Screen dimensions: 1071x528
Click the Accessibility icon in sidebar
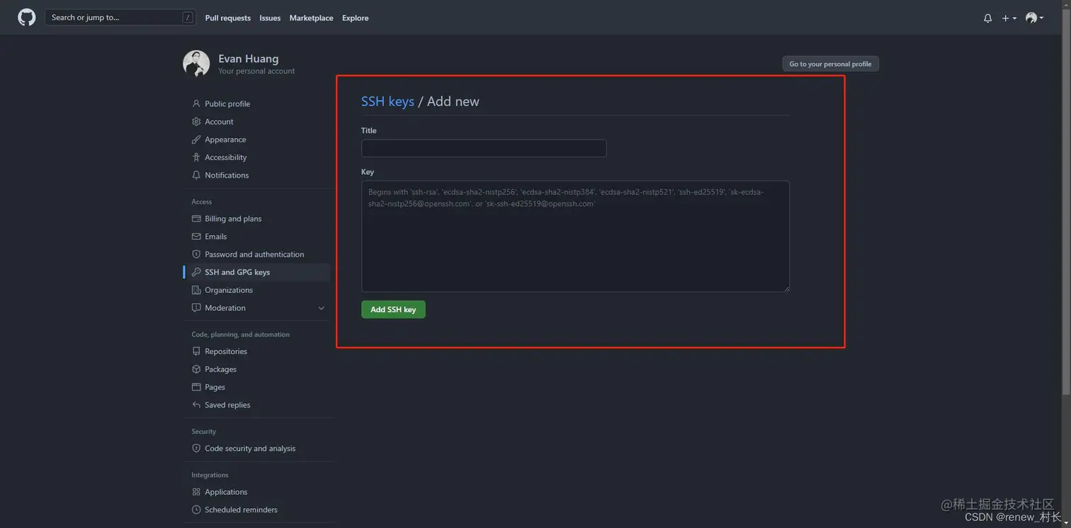(x=196, y=157)
